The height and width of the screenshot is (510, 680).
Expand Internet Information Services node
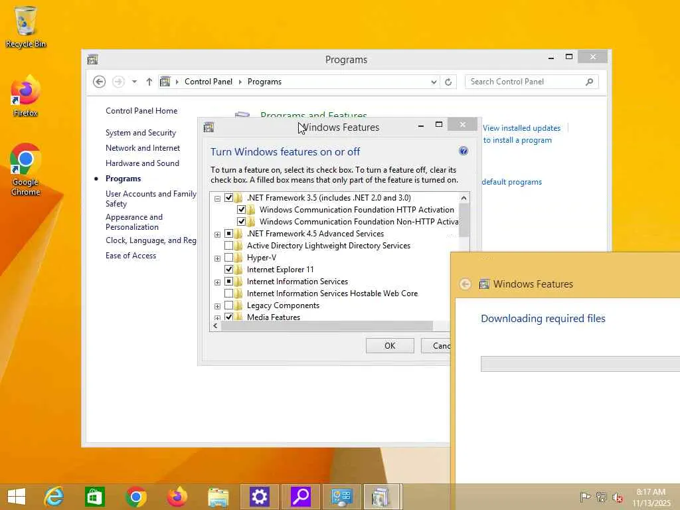coord(217,282)
